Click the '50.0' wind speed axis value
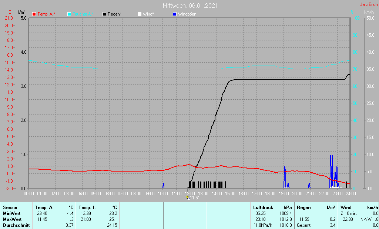Screen dimensions: 379x229 point(370,18)
